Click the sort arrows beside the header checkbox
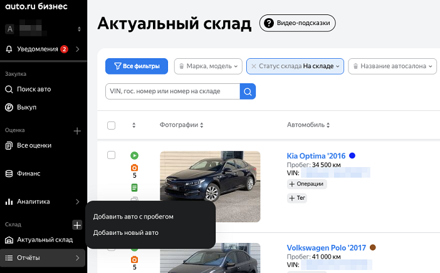 (x=134, y=125)
